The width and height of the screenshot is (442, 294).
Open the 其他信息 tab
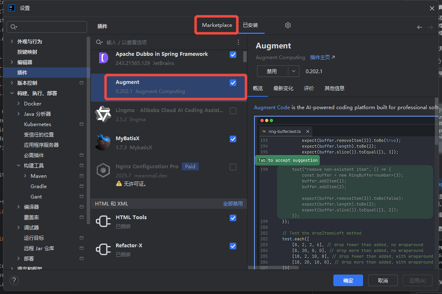(334, 88)
